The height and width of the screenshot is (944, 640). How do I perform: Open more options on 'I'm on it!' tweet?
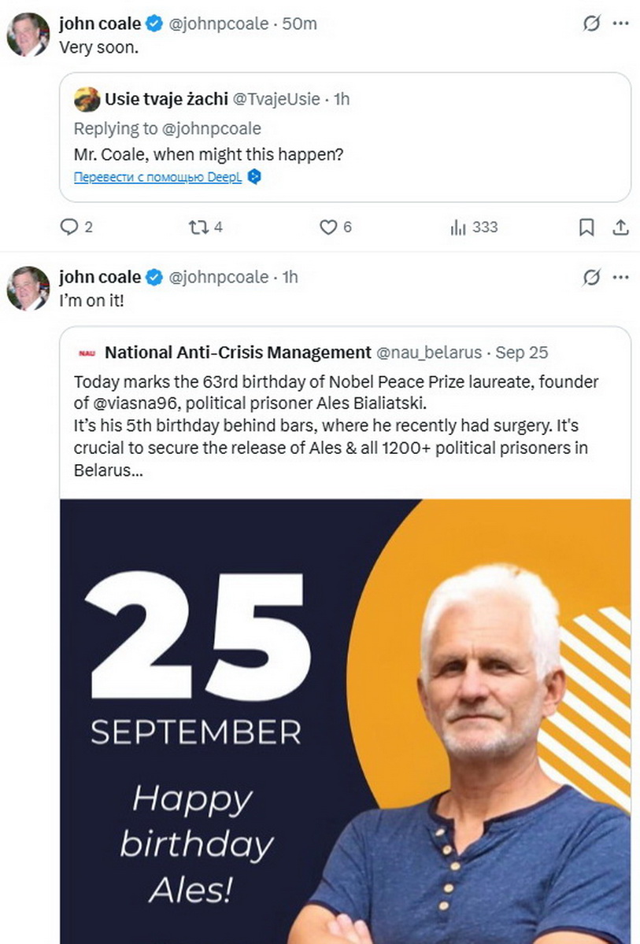(x=621, y=277)
